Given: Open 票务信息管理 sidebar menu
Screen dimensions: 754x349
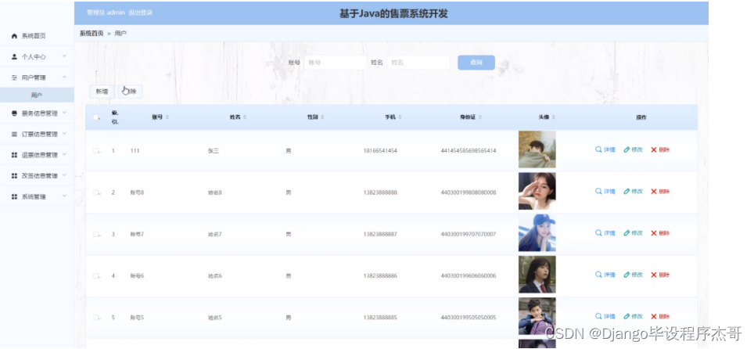Looking at the screenshot, I should point(37,113).
